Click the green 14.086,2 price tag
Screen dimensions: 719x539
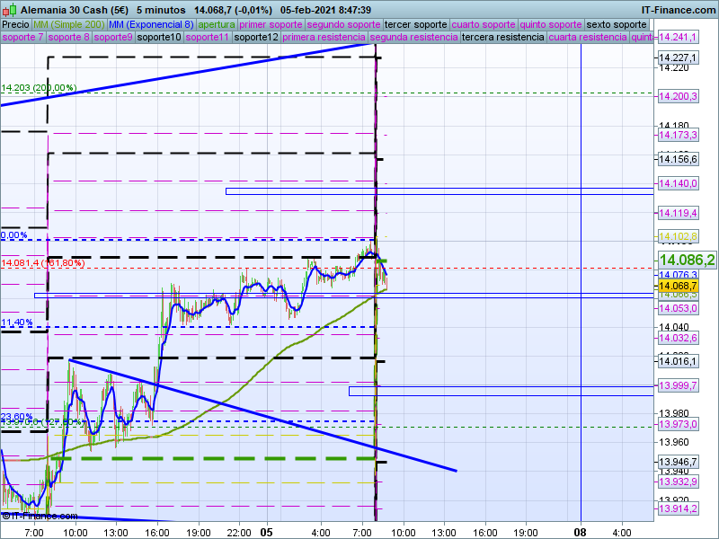[687, 260]
